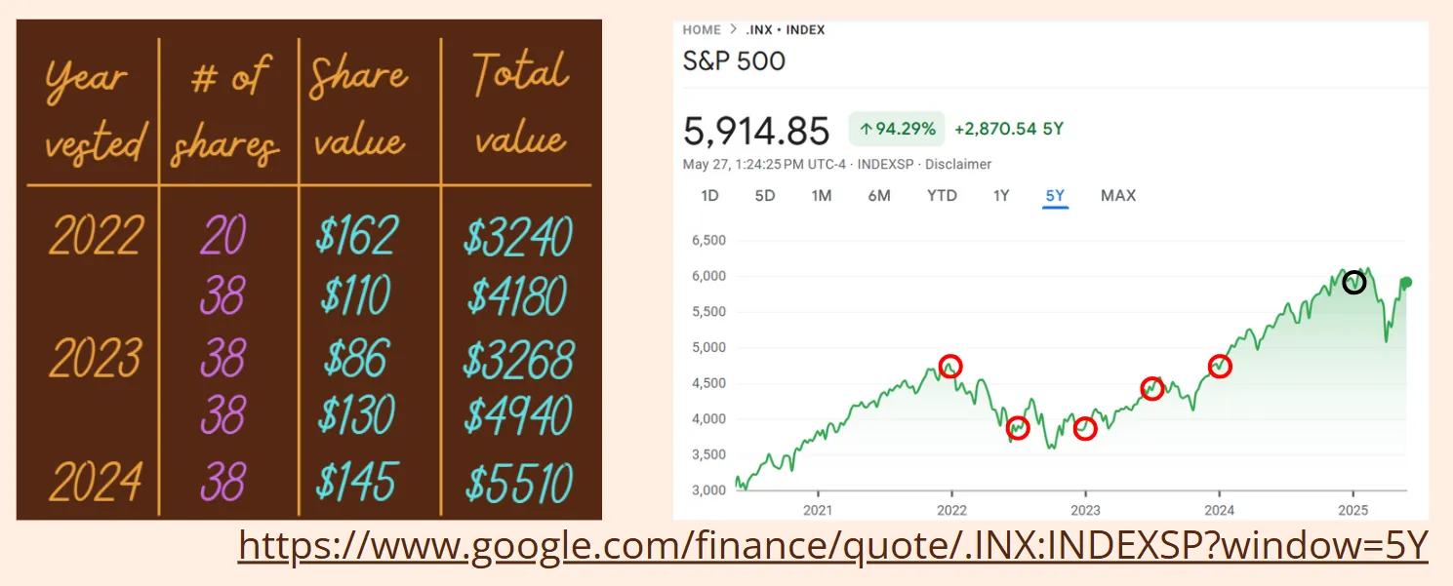
Task: Click the green +2,870.54 5Y change text
Action: 1010,128
